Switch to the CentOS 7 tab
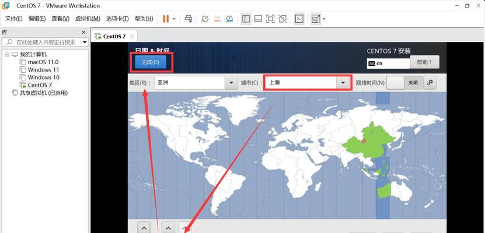Viewport: 485px width, 233px height. point(114,37)
